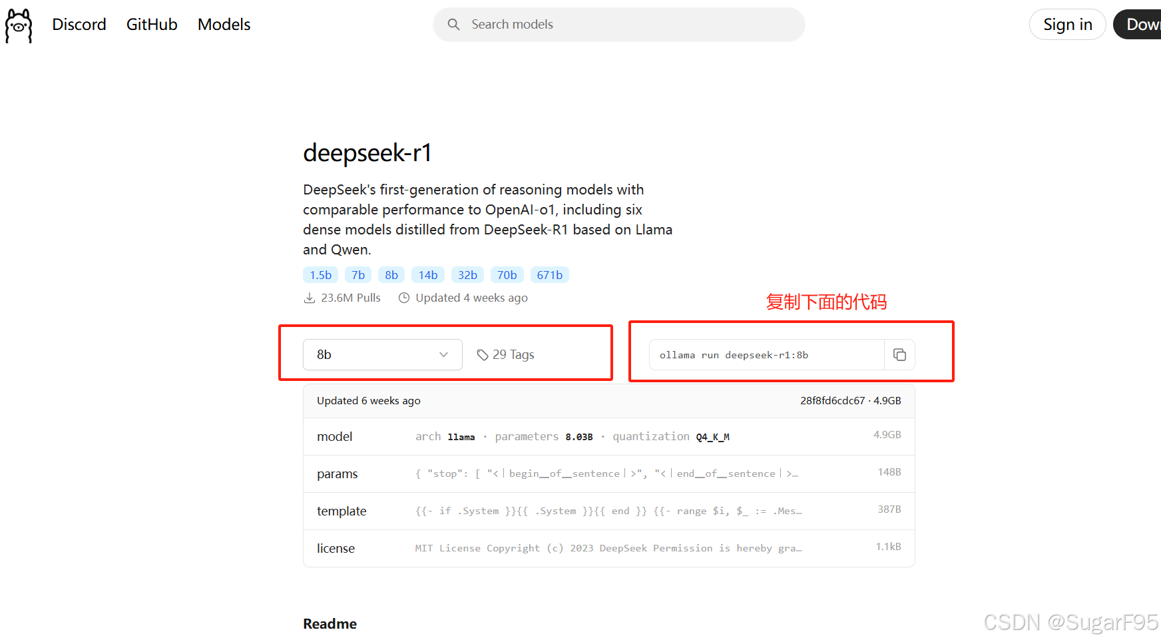Go to the Models page
The height and width of the screenshot is (642, 1161).
(224, 25)
